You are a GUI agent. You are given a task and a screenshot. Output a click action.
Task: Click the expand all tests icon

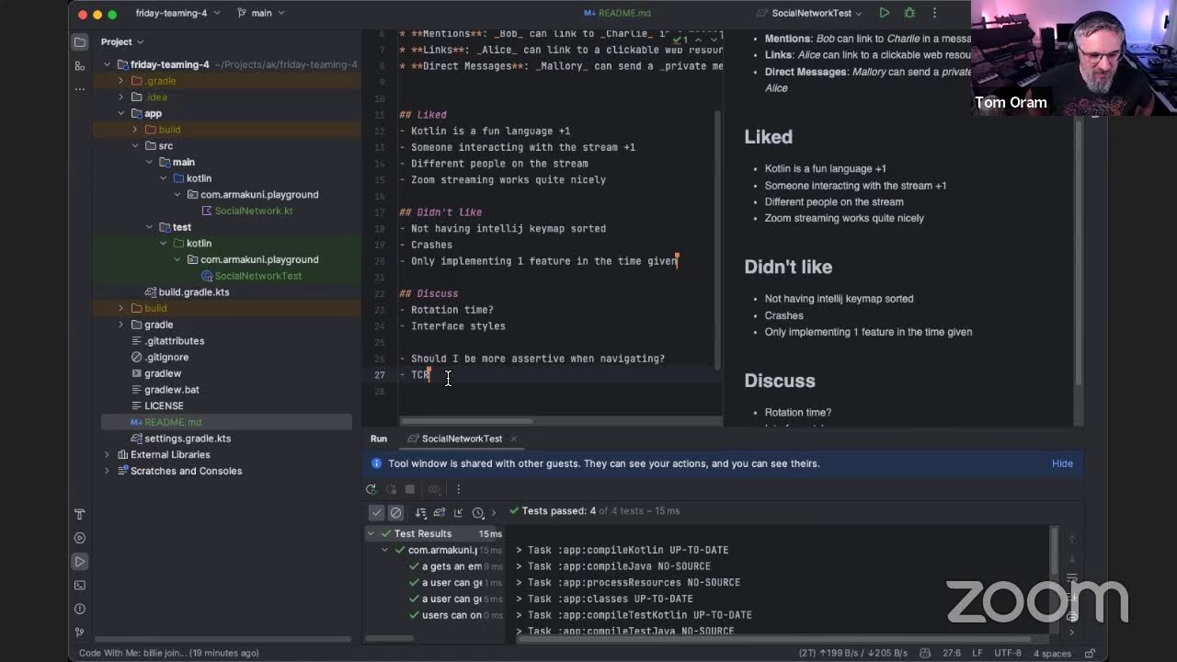point(440,512)
